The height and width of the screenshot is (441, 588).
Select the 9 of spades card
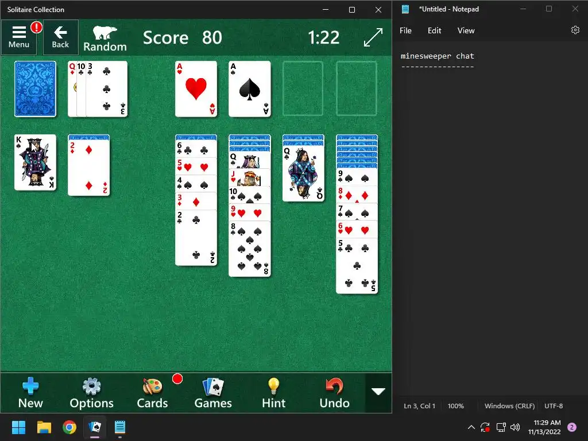pos(357,177)
